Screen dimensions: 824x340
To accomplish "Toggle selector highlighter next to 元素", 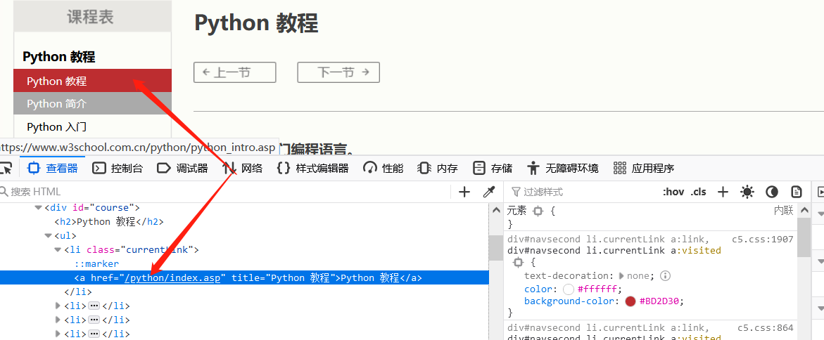I will pos(538,211).
